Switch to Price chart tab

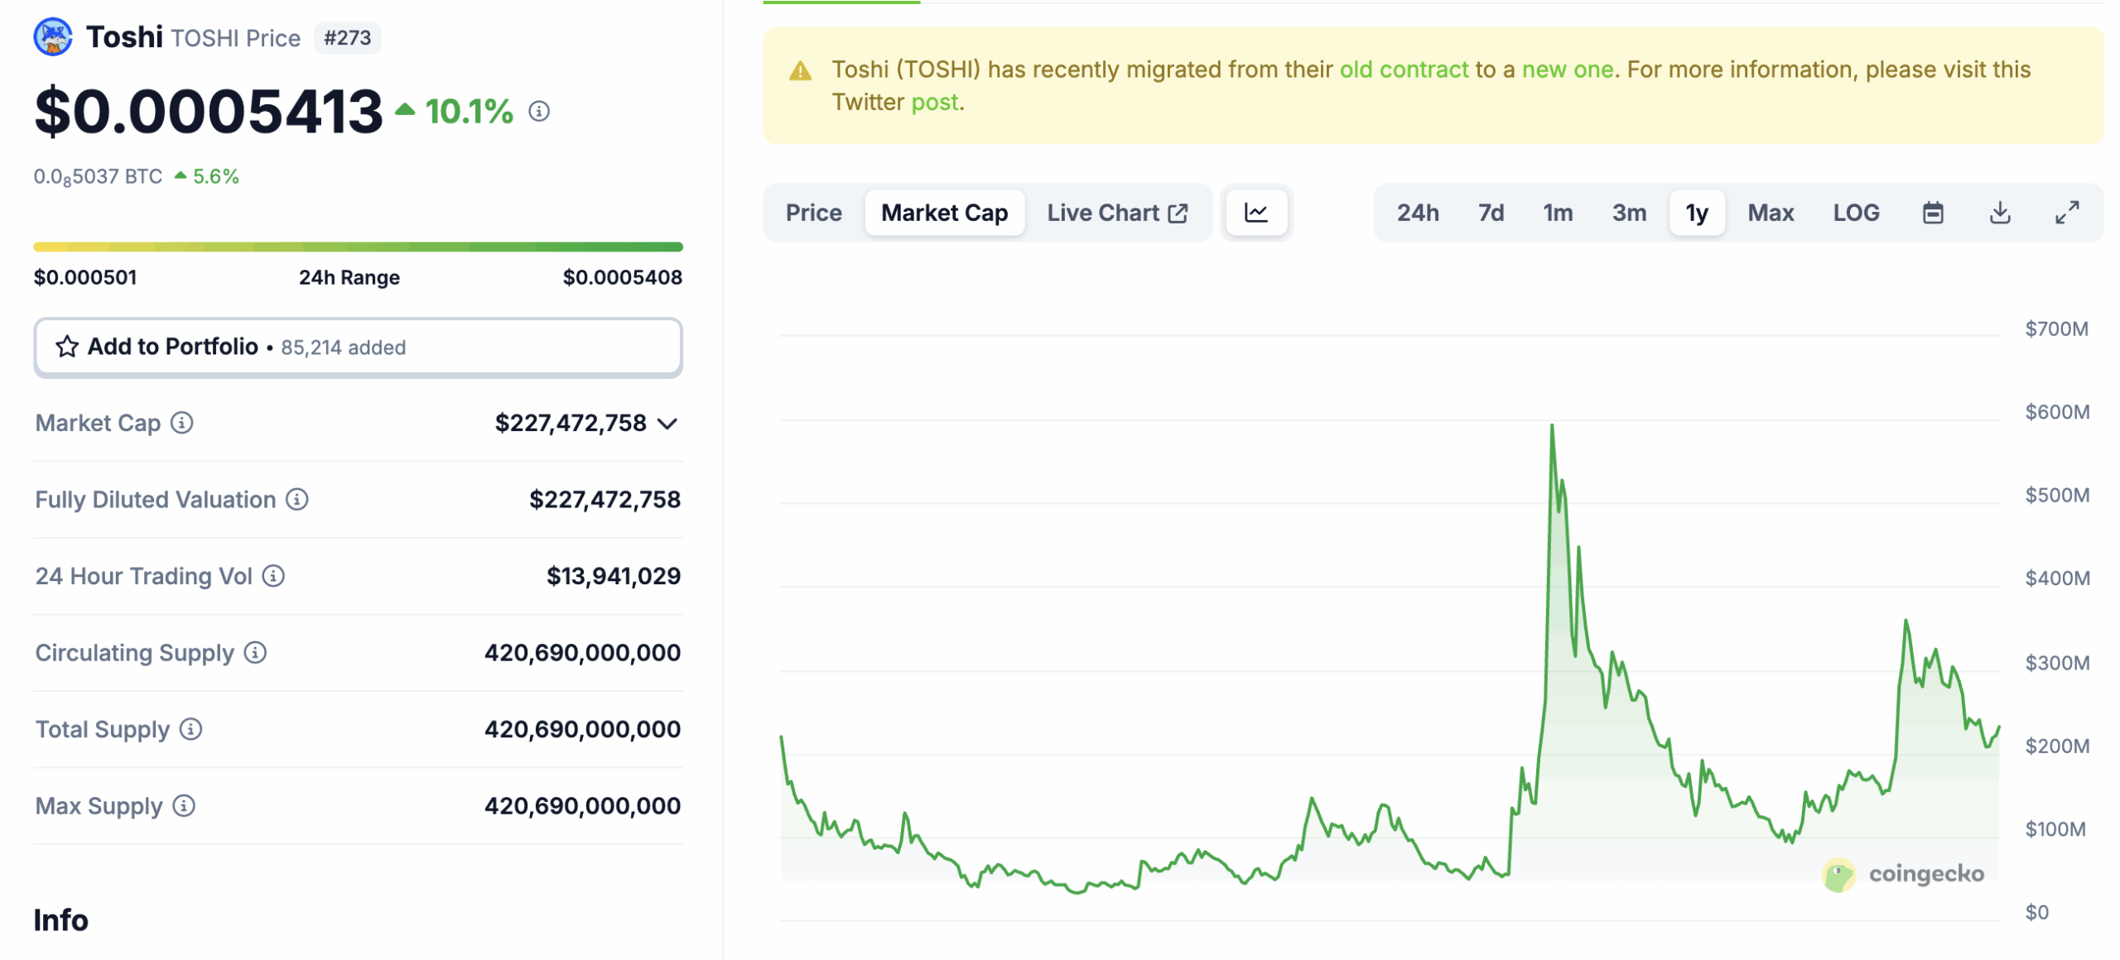point(813,213)
